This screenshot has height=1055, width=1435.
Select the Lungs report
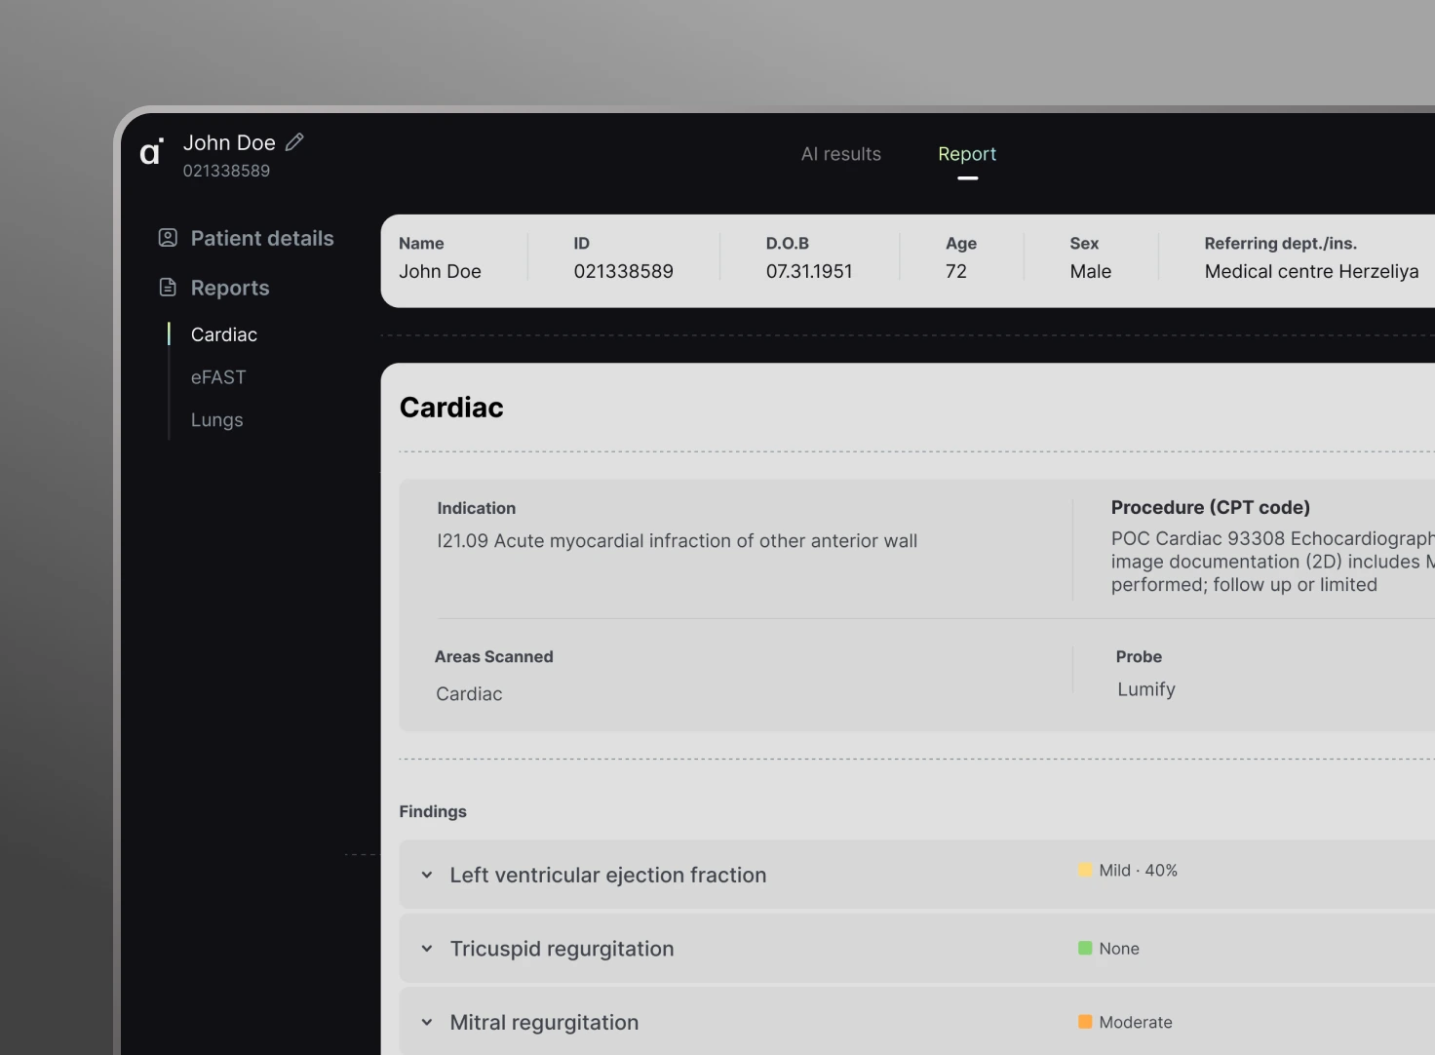[216, 420]
